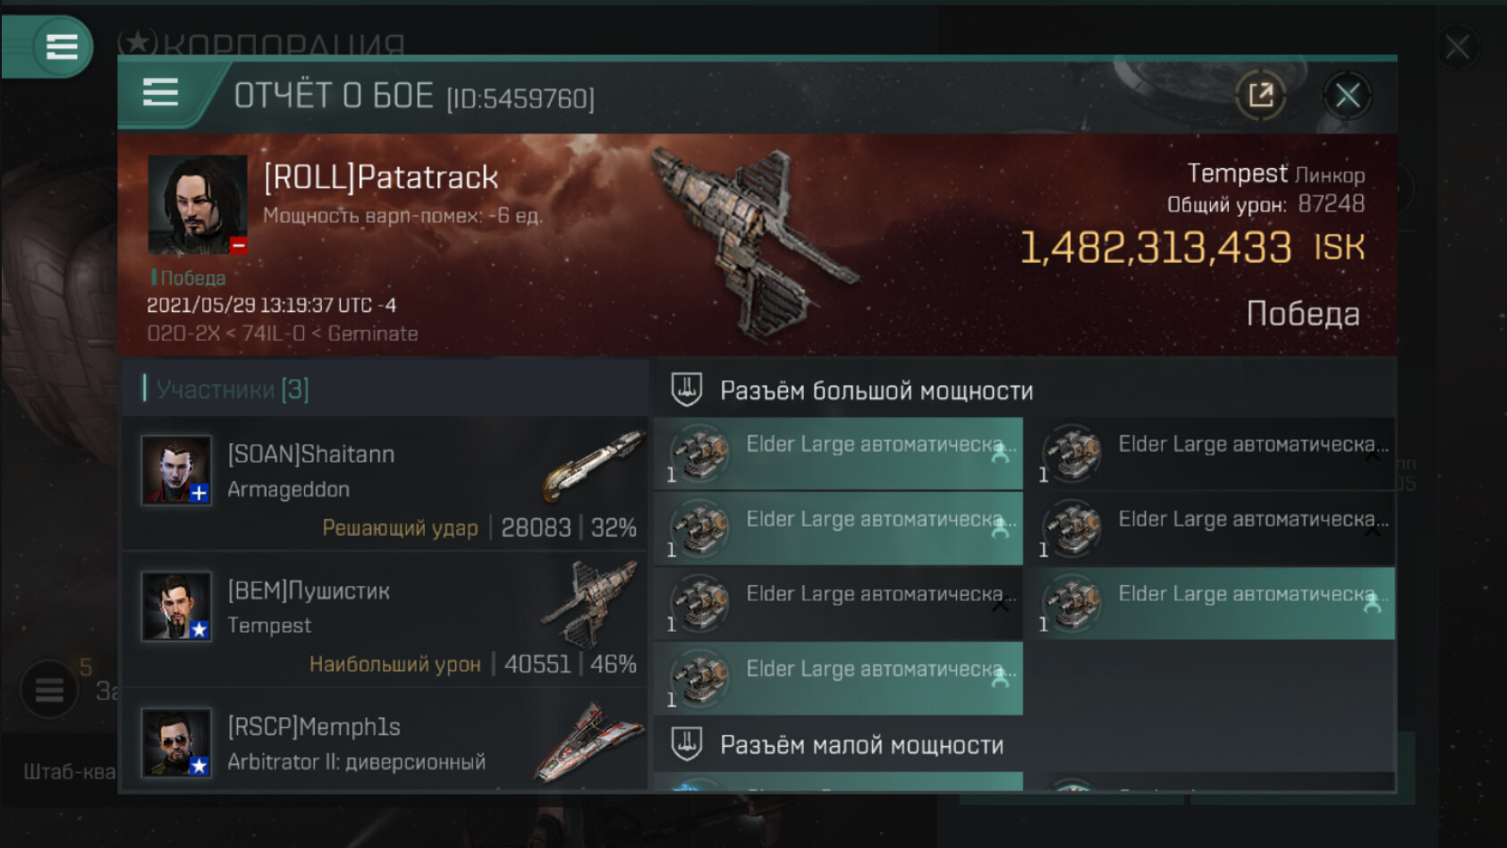
Task: Close the battle report window
Action: 1347,95
